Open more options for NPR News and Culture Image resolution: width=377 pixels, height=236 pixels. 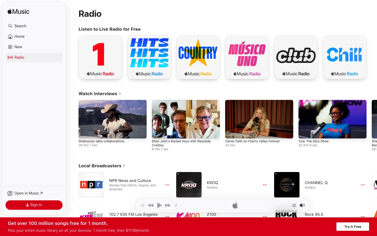coord(167,185)
